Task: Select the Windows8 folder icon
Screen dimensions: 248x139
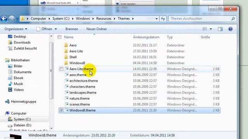Action: pos(66,63)
